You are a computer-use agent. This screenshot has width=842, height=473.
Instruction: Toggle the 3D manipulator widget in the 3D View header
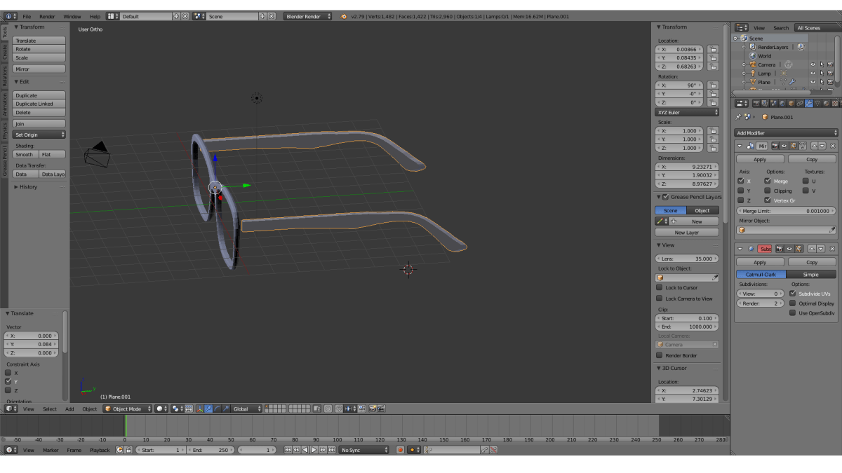[x=200, y=409]
